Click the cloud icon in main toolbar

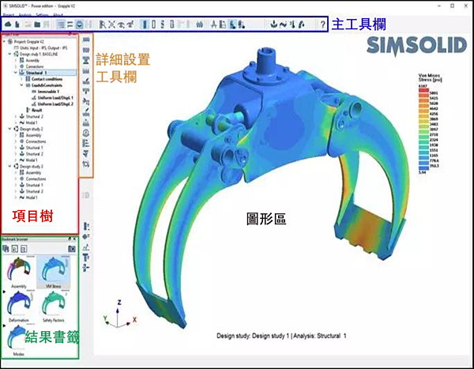tap(8, 24)
